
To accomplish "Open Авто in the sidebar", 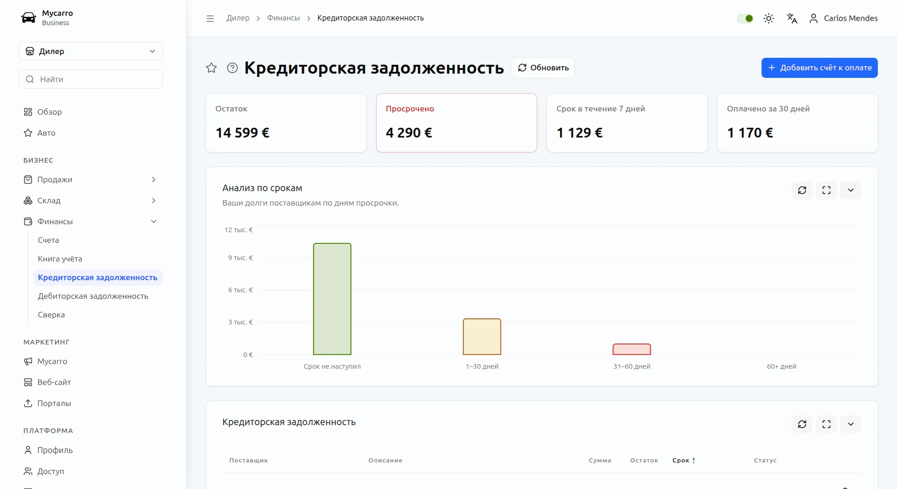I will [91, 133].
